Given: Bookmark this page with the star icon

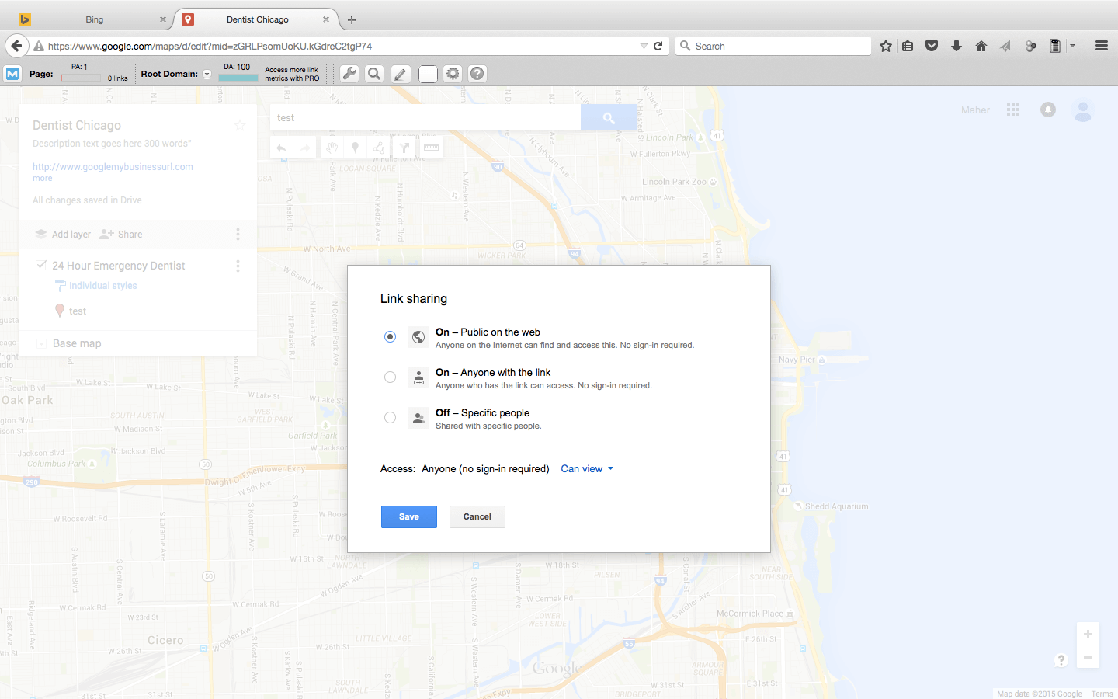Looking at the screenshot, I should (886, 46).
